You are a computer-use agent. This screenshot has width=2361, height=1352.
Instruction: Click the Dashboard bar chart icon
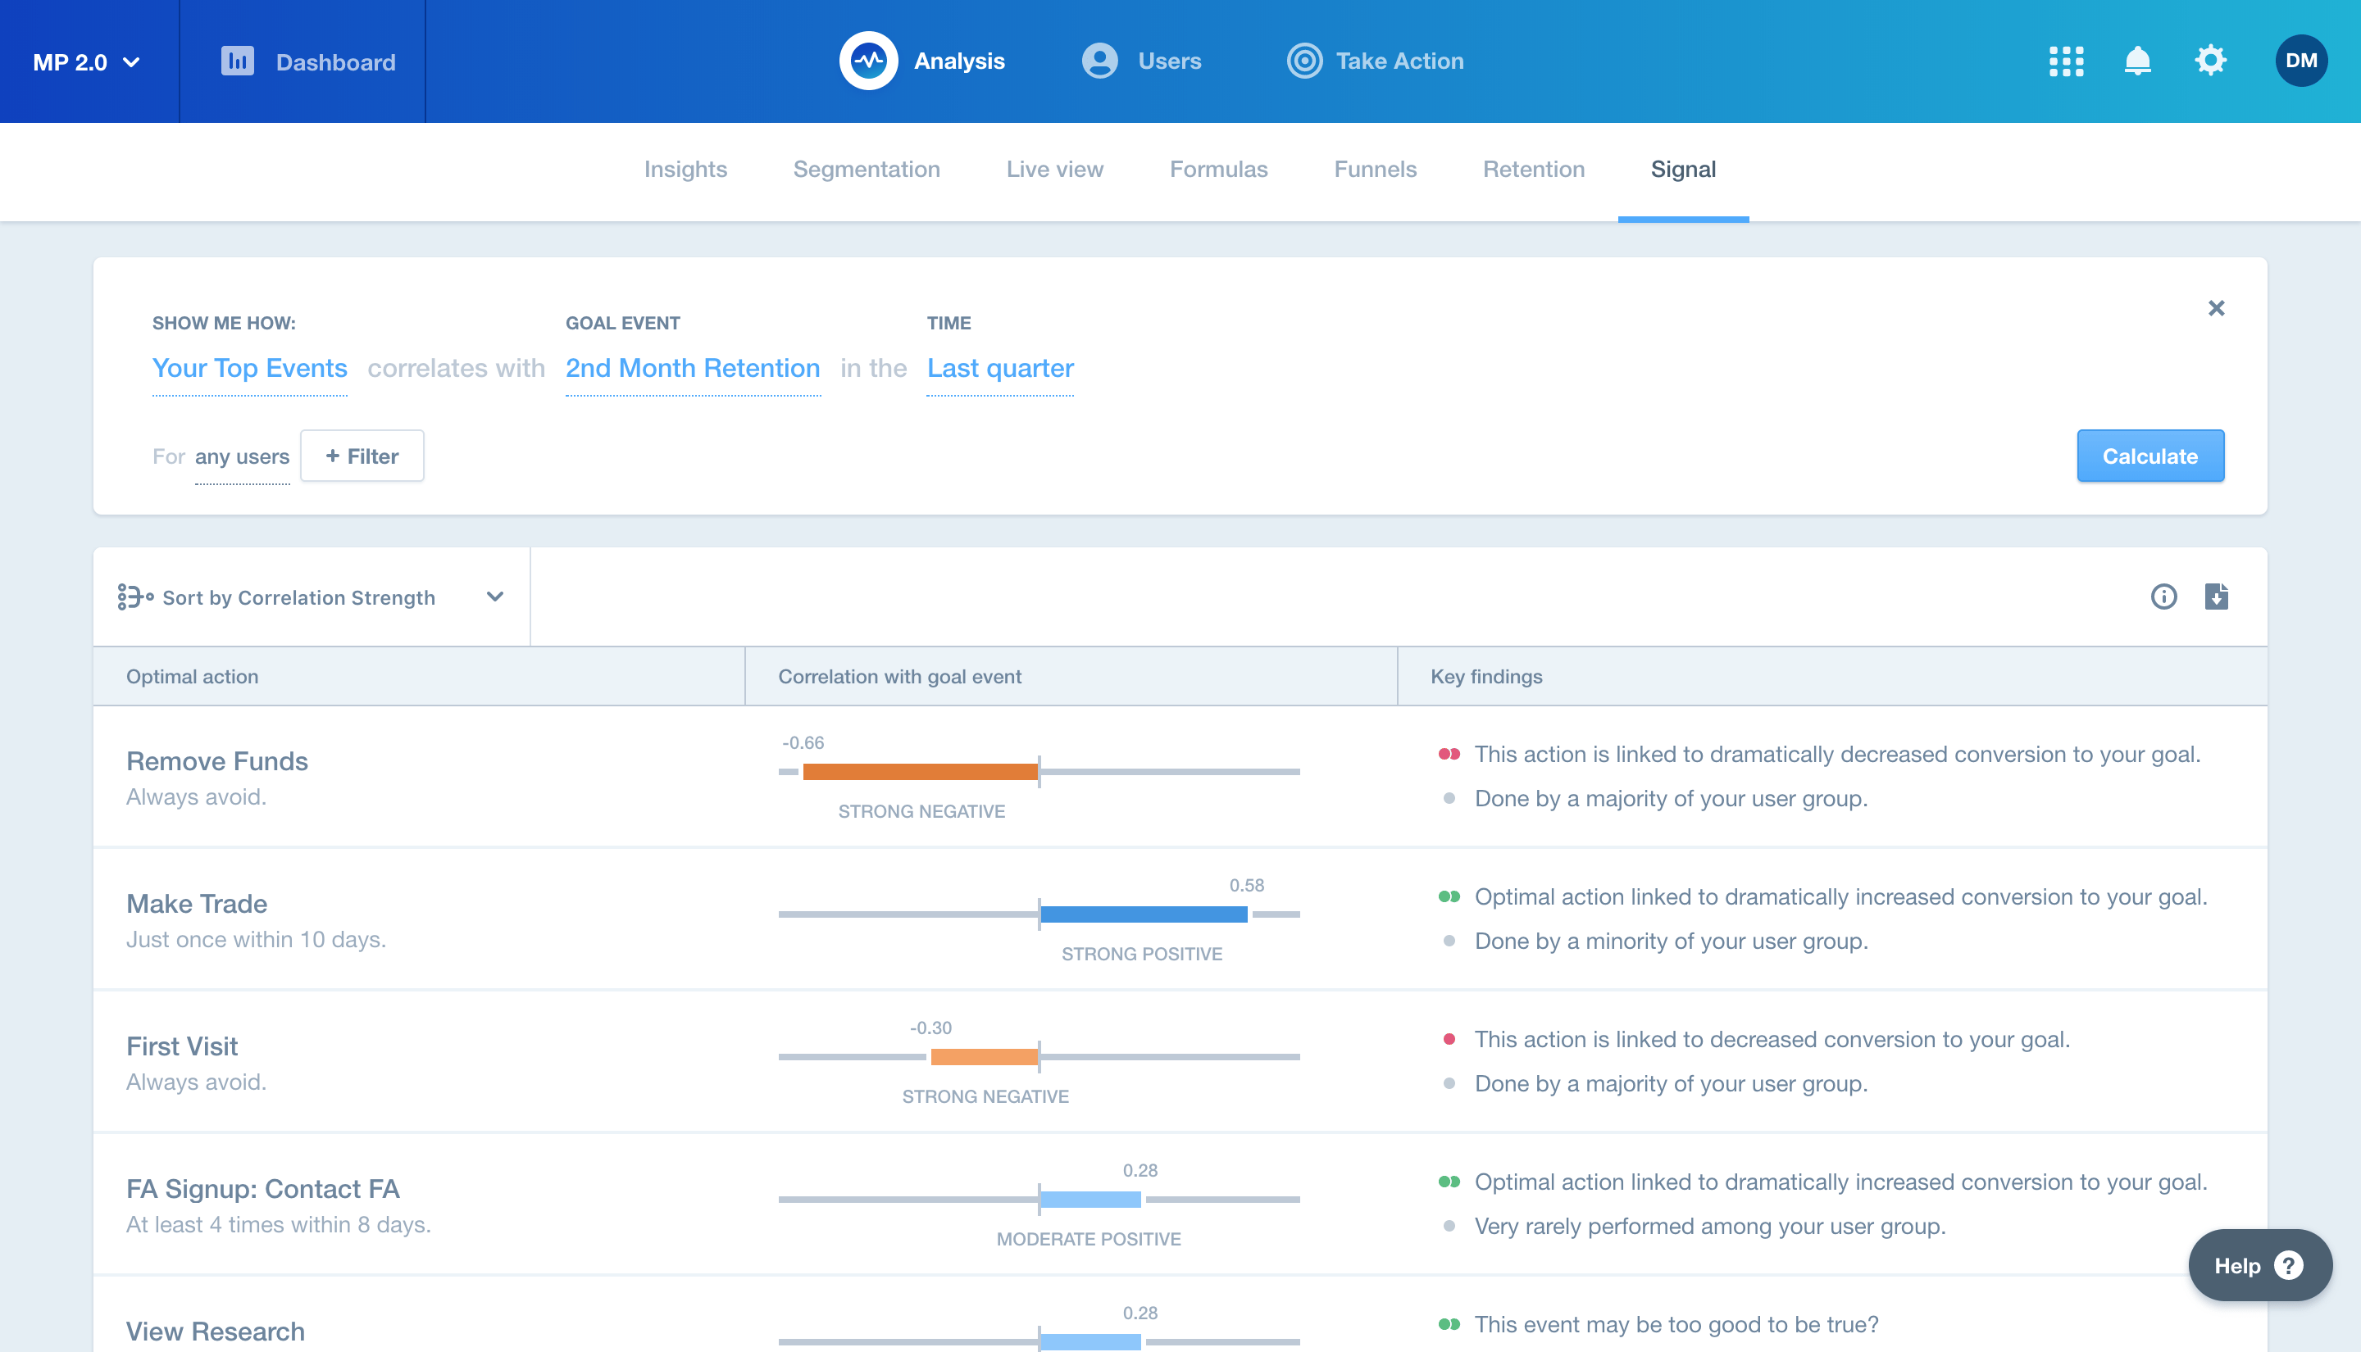coord(237,61)
